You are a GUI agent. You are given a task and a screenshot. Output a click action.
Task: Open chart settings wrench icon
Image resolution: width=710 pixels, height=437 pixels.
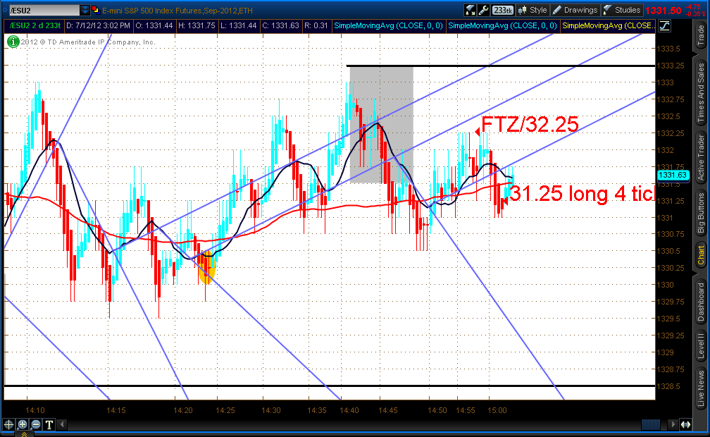pyautogui.click(x=484, y=10)
